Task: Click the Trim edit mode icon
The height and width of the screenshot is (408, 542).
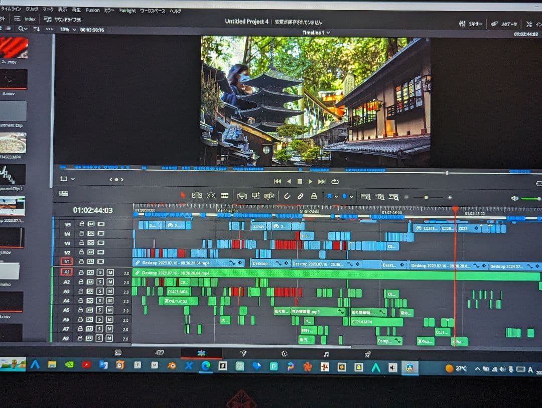Action: (x=197, y=195)
